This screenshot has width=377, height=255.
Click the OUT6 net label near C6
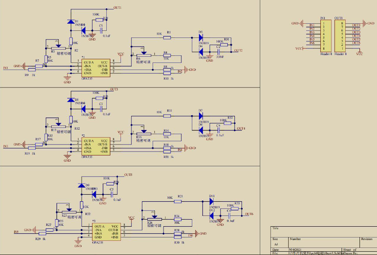249,214
